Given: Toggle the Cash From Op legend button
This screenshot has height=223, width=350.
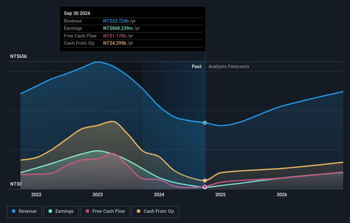Looking at the screenshot, I should (x=155, y=212).
